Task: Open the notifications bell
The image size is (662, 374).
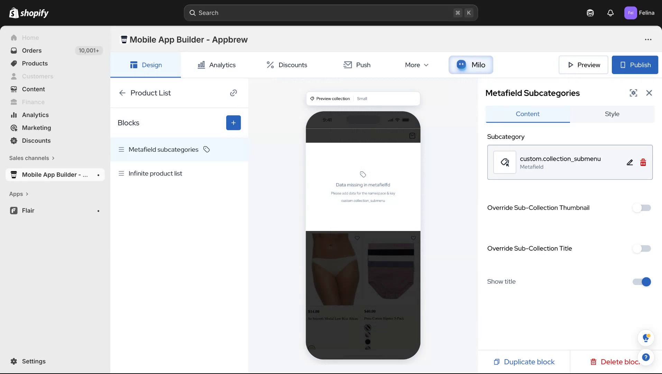Action: point(610,12)
